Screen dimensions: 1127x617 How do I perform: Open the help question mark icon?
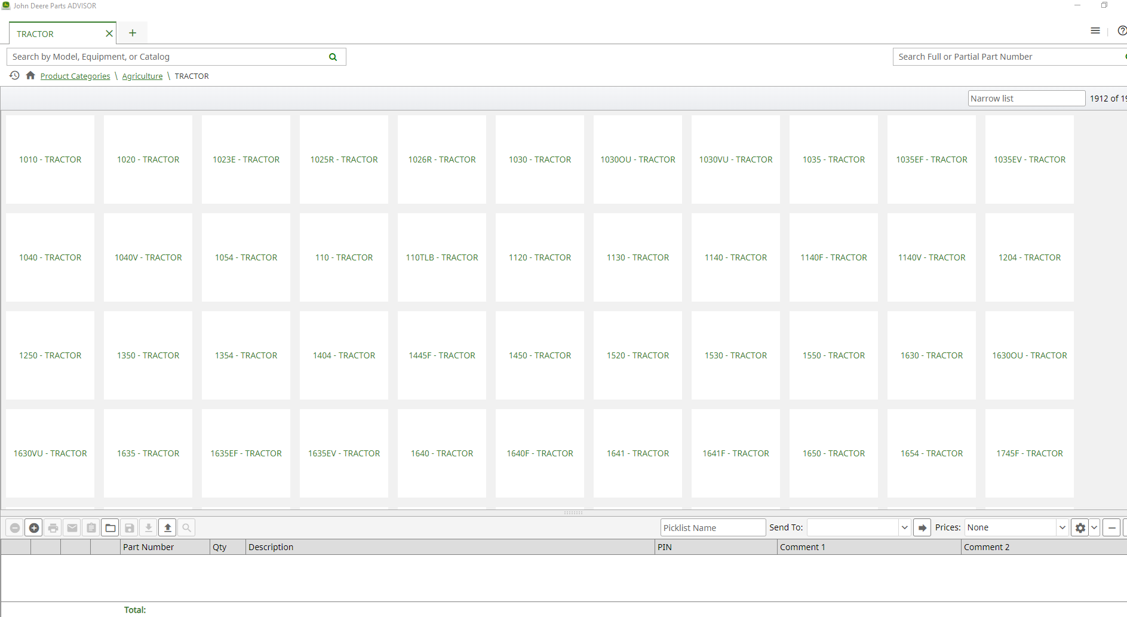[x=1122, y=30]
